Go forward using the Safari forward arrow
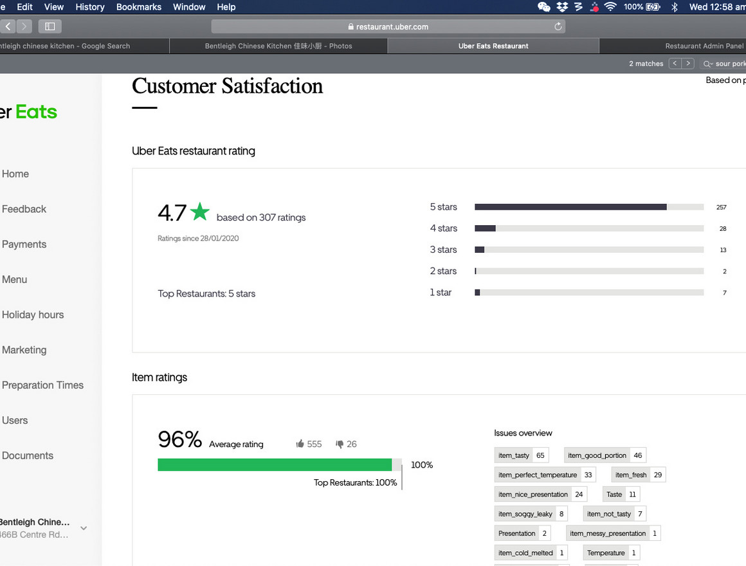The image size is (746, 566). [24, 26]
